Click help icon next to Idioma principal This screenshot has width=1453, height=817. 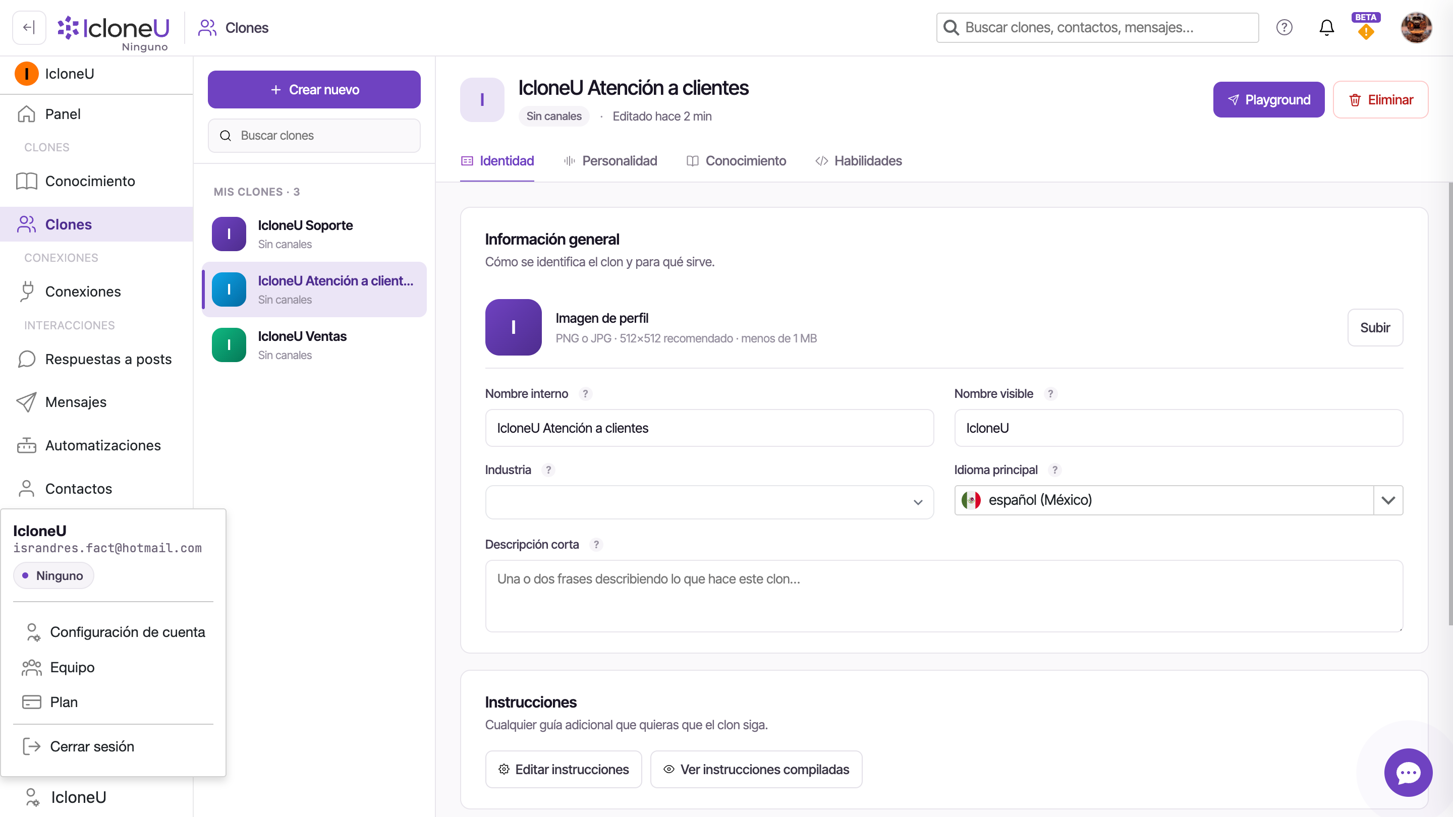(1055, 470)
